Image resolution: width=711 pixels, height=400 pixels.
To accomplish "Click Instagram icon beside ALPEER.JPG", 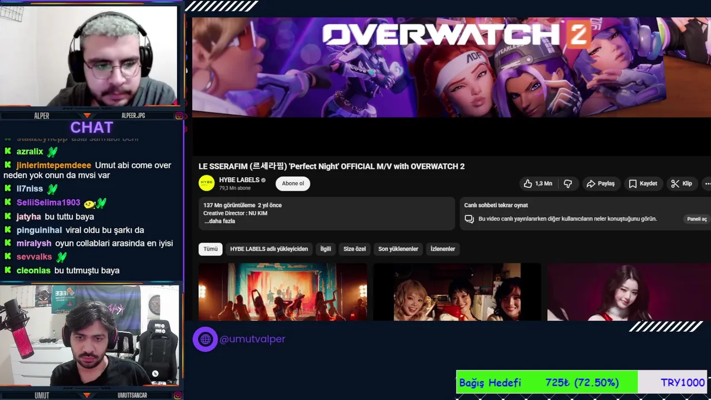I will point(179,116).
